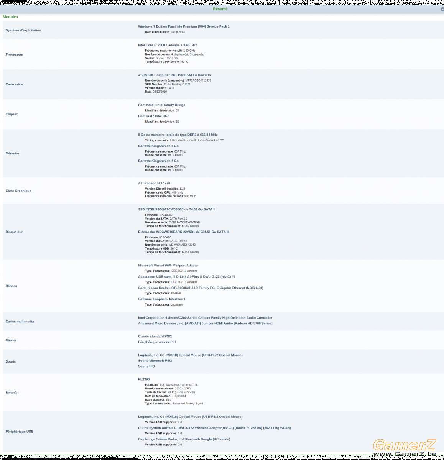Viewport: 444px width, 460px height.
Task: Select Software Loopback Interface 1
Action: click(x=162, y=299)
